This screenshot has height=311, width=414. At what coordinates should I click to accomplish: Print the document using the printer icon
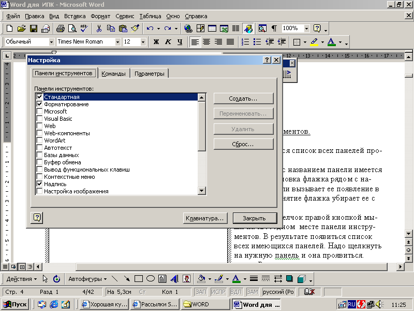[60, 29]
